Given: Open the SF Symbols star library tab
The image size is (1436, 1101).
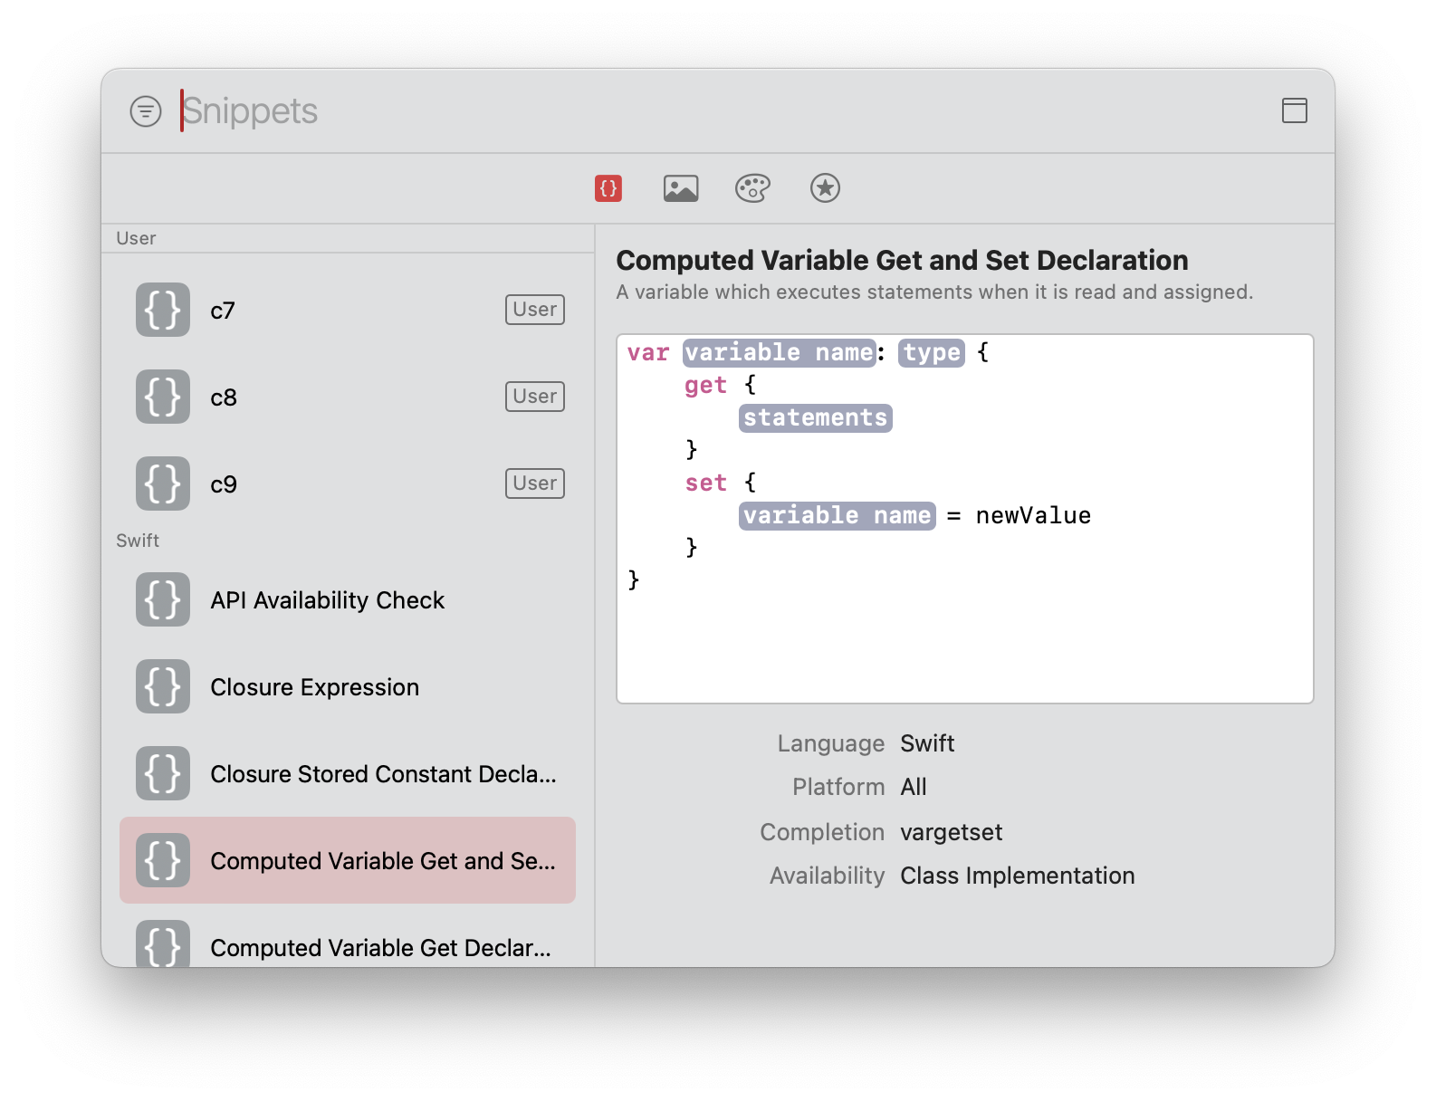Looking at the screenshot, I should pos(825,188).
